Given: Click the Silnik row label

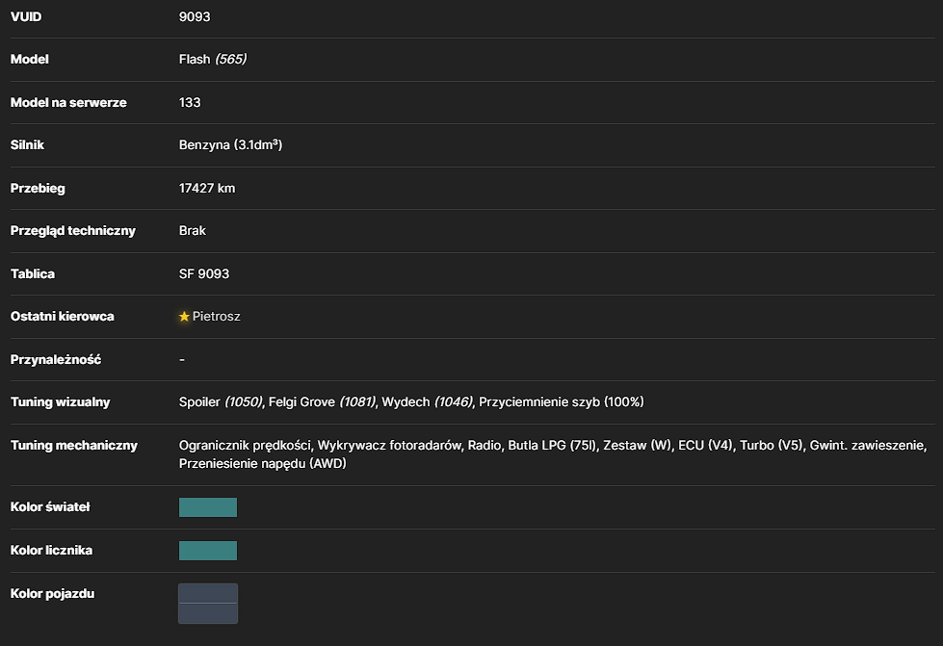Looking at the screenshot, I should pyautogui.click(x=27, y=144).
